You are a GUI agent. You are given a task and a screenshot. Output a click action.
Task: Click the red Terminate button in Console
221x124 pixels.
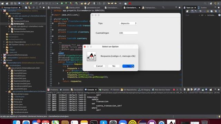(x=174, y=90)
